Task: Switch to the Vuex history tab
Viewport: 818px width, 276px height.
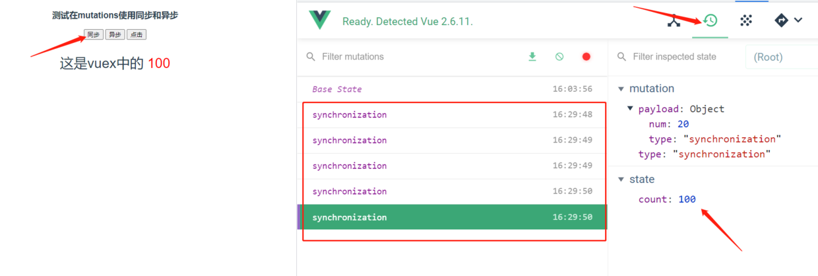Action: [710, 20]
